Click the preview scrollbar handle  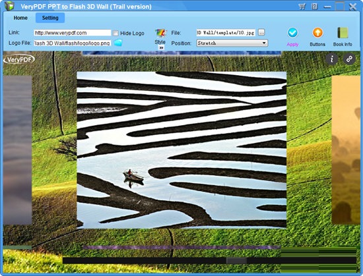[x=236, y=261]
